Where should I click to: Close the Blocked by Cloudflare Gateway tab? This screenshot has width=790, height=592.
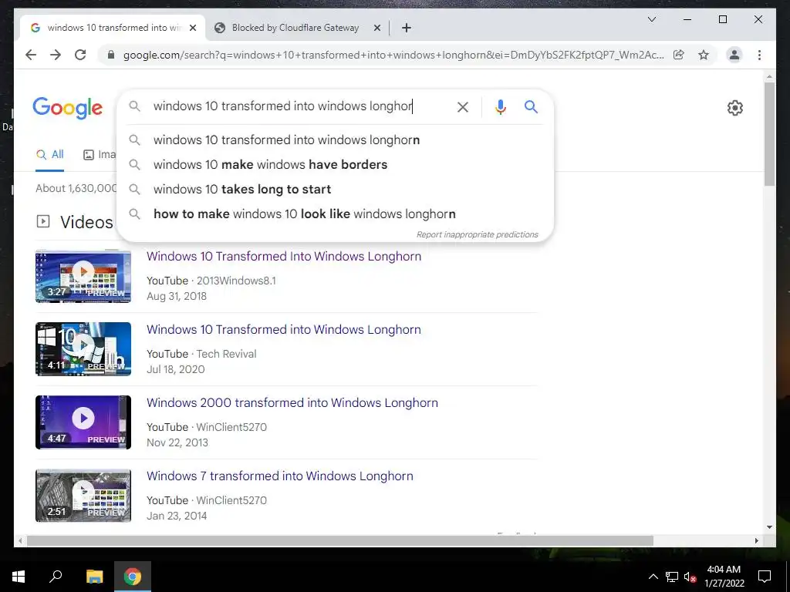376,28
